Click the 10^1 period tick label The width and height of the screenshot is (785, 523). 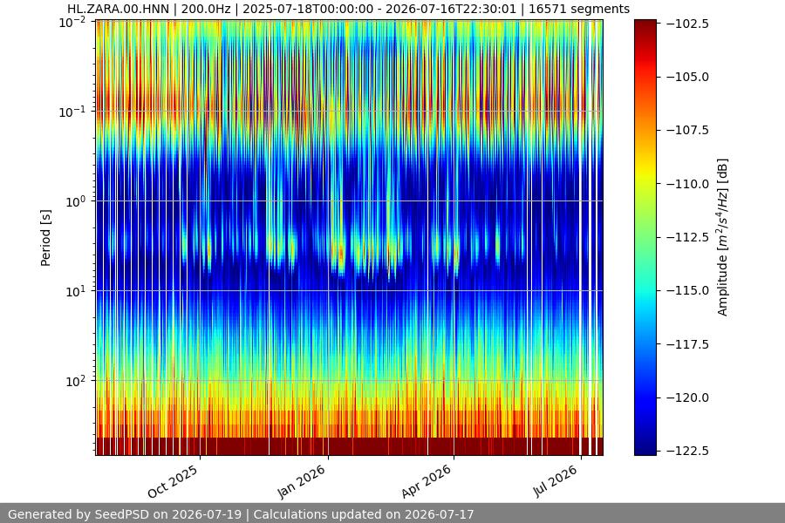click(x=76, y=291)
